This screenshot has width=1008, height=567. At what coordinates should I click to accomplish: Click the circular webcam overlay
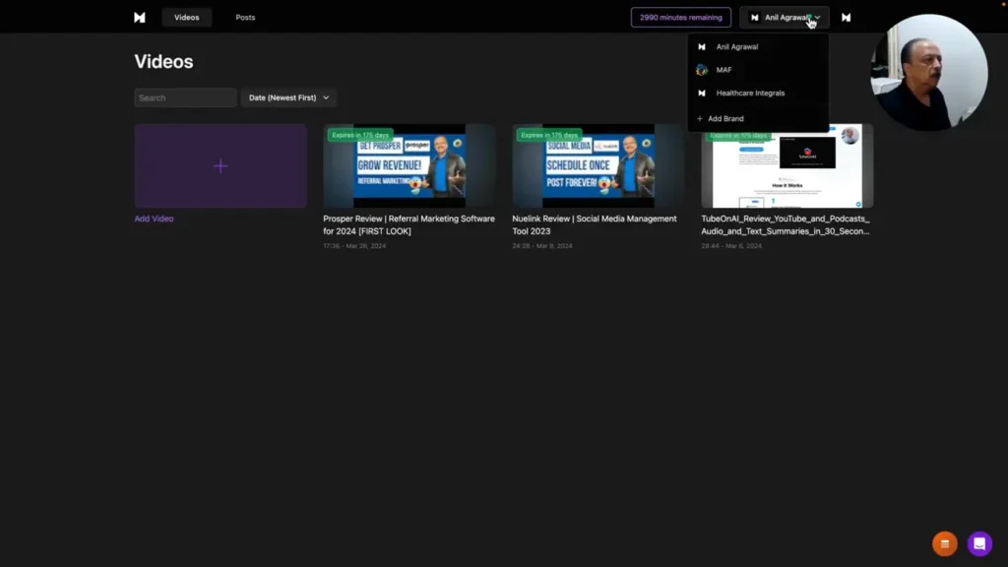928,72
